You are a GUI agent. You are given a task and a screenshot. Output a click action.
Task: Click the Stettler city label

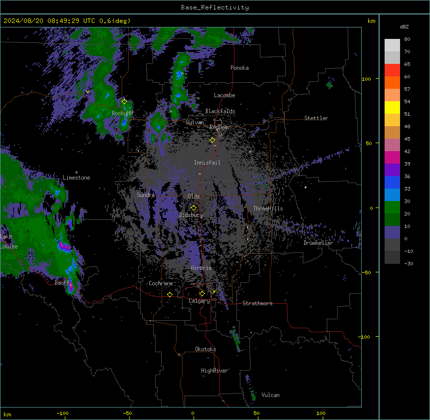[316, 118]
